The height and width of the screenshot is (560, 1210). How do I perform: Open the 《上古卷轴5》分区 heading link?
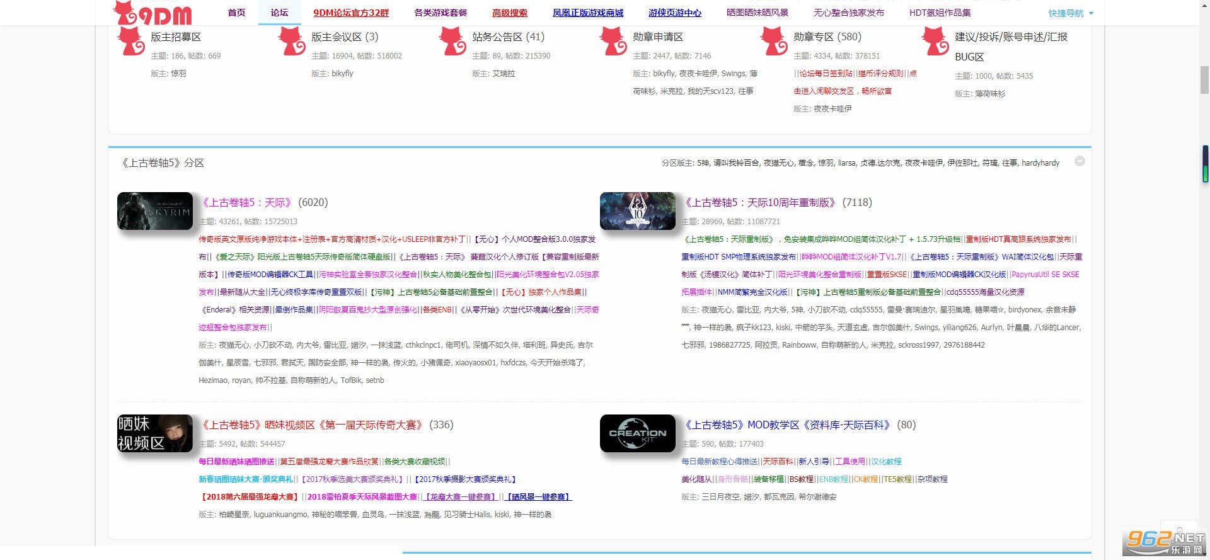tap(163, 163)
